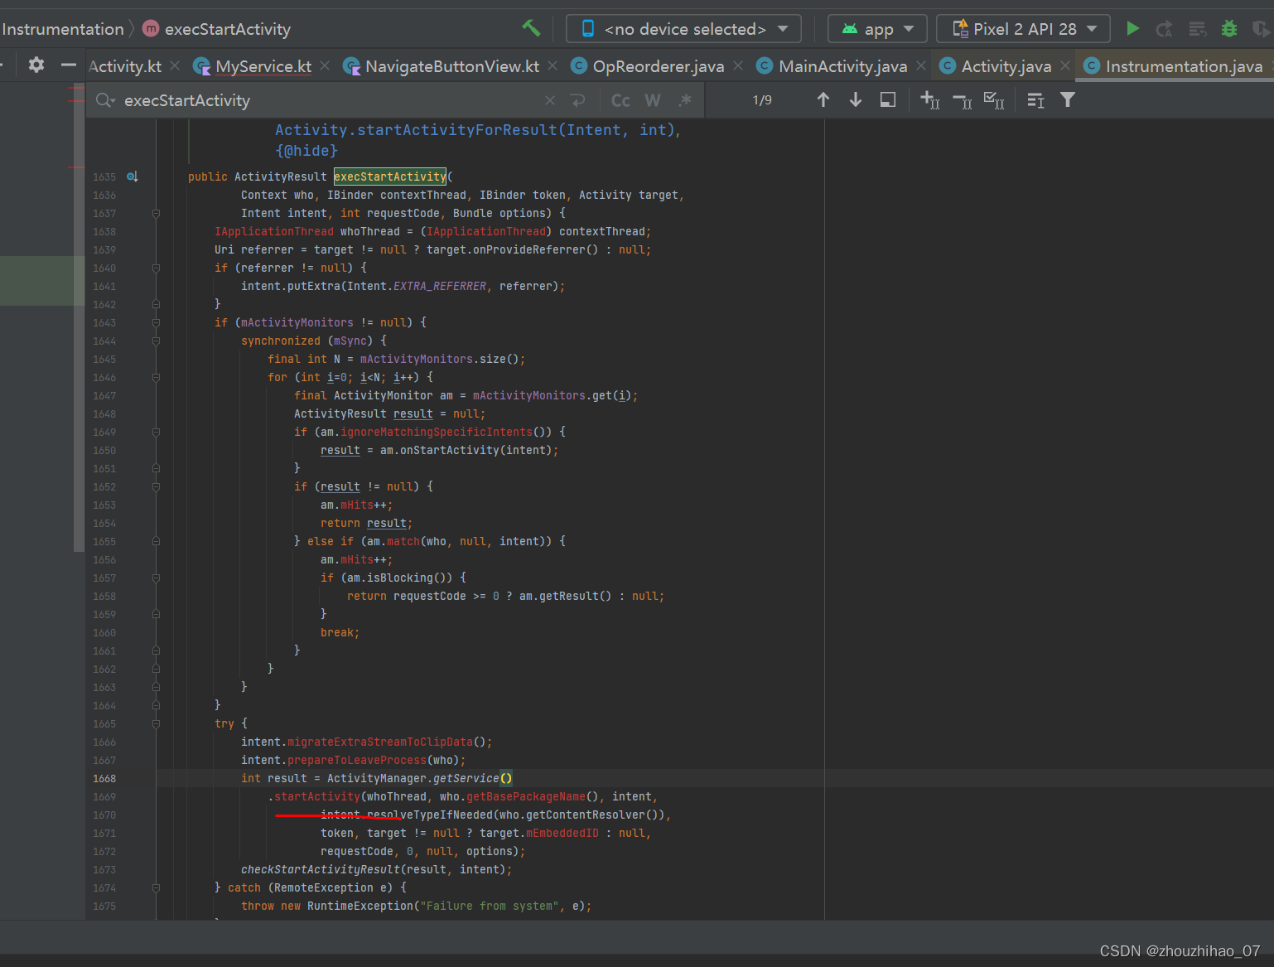Switch to the Activity.kt tab
Screen dimensions: 1274x967
pyautogui.click(x=124, y=66)
